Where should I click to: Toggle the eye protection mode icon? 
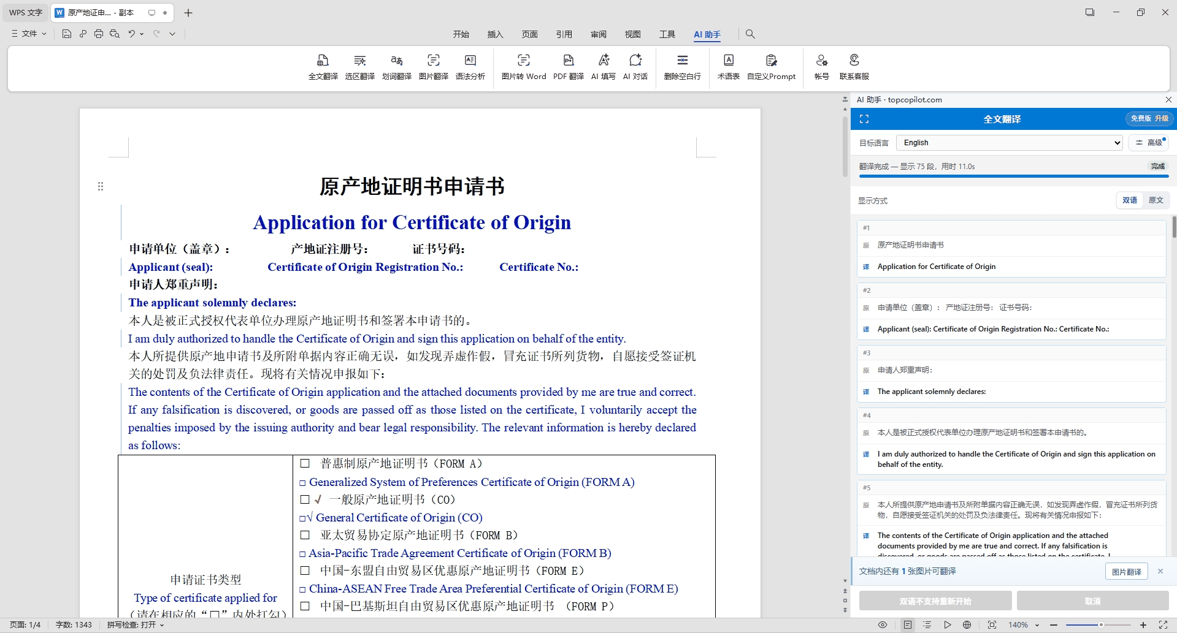coord(883,625)
